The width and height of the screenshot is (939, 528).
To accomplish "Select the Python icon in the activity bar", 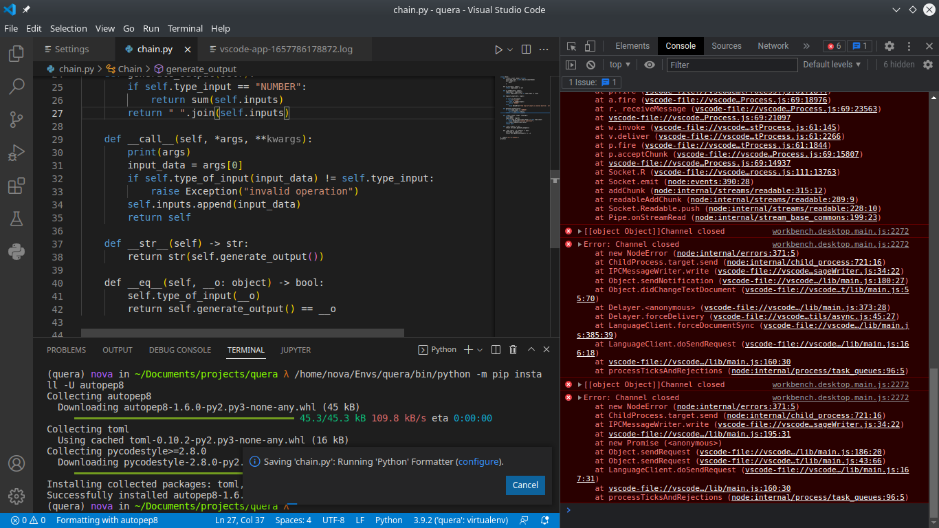I will (x=16, y=250).
